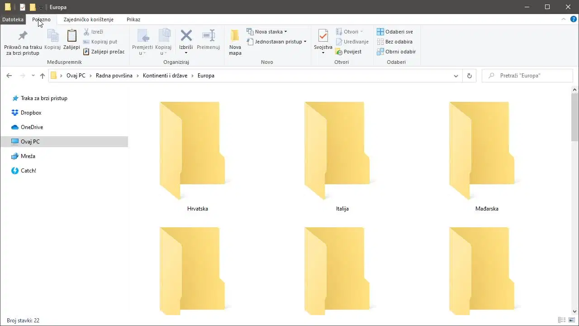Go forward with the forward arrow
The height and width of the screenshot is (326, 579).
22,76
